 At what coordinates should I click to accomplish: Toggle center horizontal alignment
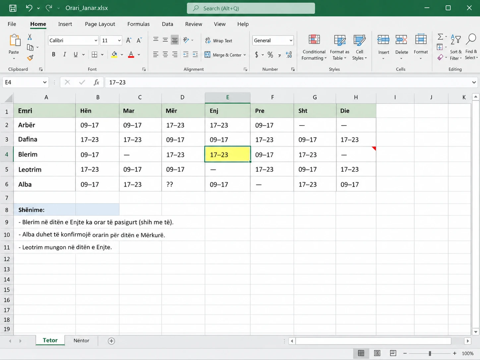[x=165, y=54]
